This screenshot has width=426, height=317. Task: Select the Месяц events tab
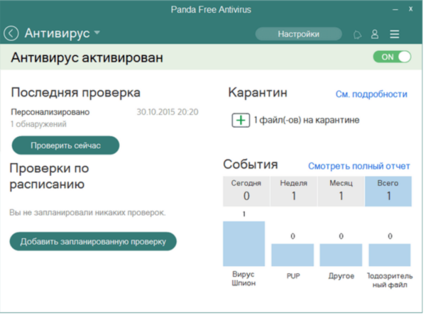[341, 191]
